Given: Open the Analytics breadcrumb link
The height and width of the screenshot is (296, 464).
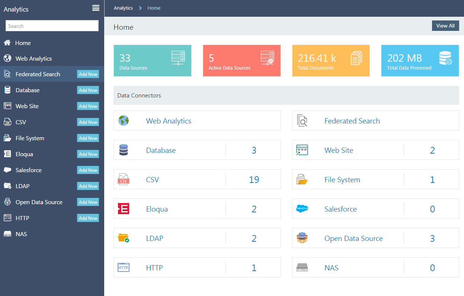Looking at the screenshot, I should click(x=123, y=7).
